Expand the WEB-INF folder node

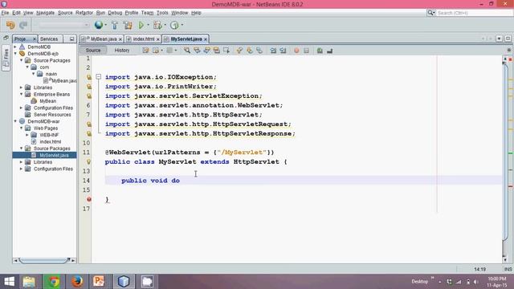27,135
